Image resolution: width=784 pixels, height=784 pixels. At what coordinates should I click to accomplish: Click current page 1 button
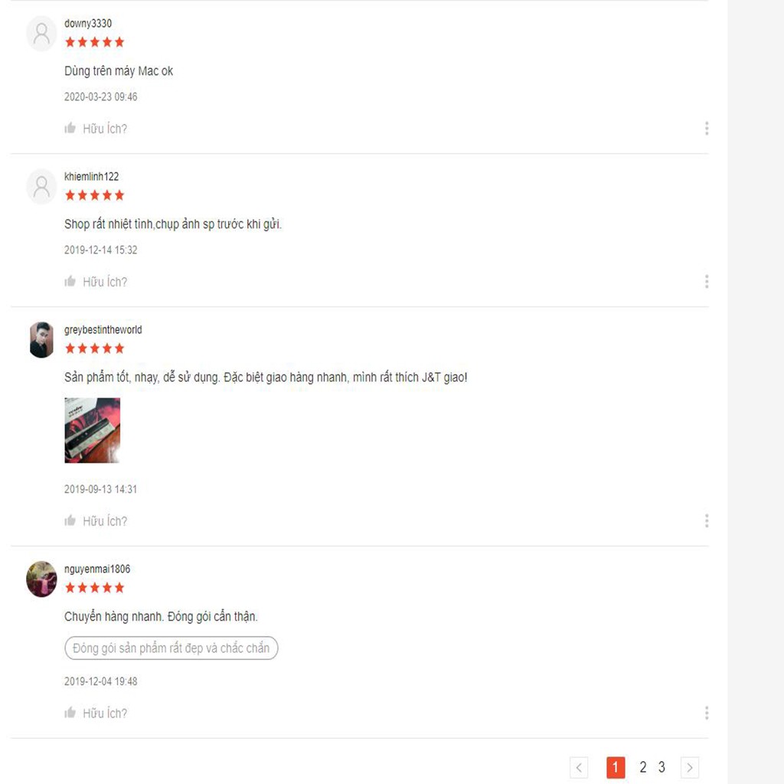[616, 767]
